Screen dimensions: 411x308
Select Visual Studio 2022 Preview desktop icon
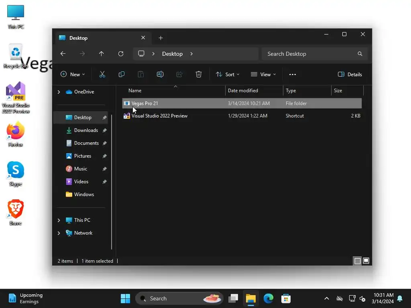click(x=16, y=97)
